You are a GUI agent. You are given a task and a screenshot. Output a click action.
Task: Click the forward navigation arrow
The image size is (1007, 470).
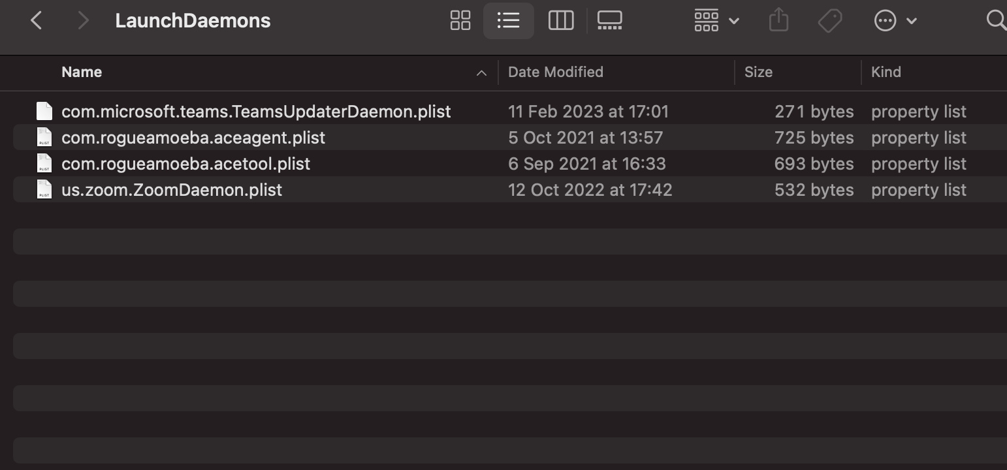(83, 21)
